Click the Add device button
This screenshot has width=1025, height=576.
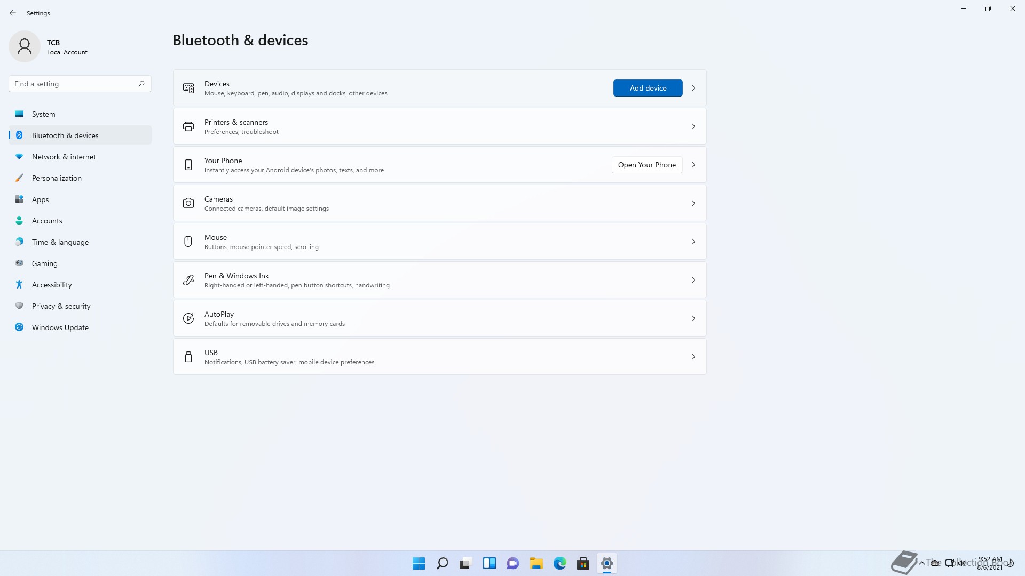[648, 88]
